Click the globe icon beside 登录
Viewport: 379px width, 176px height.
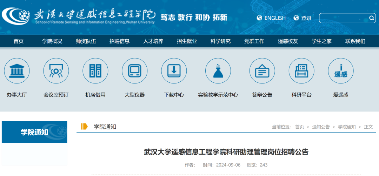pyautogui.click(x=296, y=18)
